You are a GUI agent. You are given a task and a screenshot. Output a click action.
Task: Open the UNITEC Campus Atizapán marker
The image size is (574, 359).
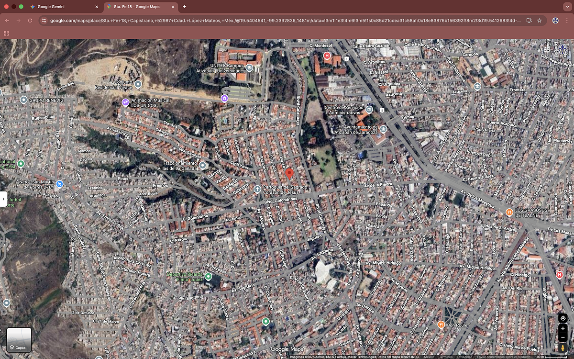(x=249, y=67)
